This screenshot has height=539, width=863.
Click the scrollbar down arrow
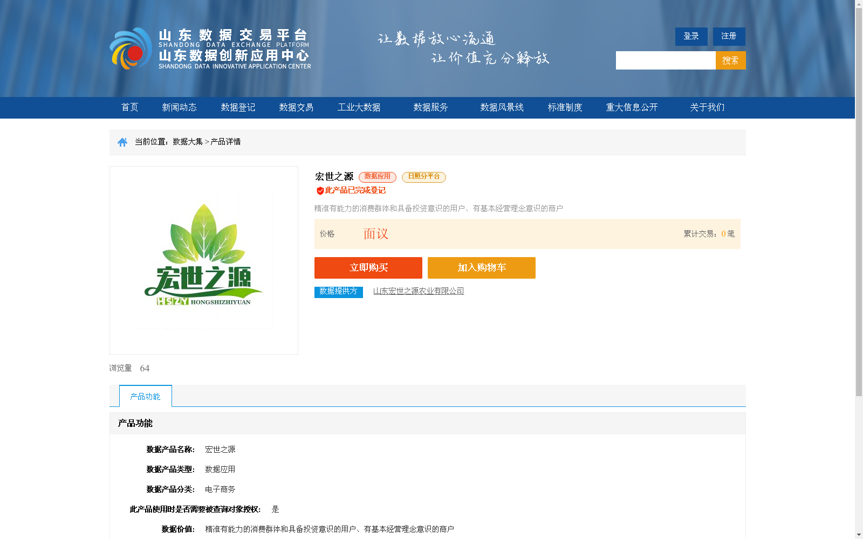[859, 535]
